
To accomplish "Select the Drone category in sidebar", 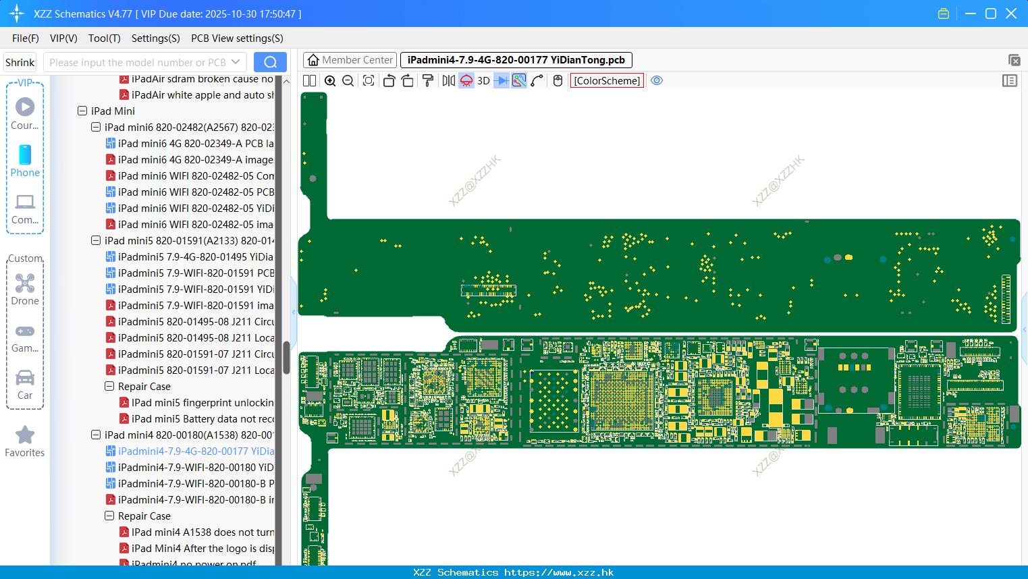I will pos(25,289).
